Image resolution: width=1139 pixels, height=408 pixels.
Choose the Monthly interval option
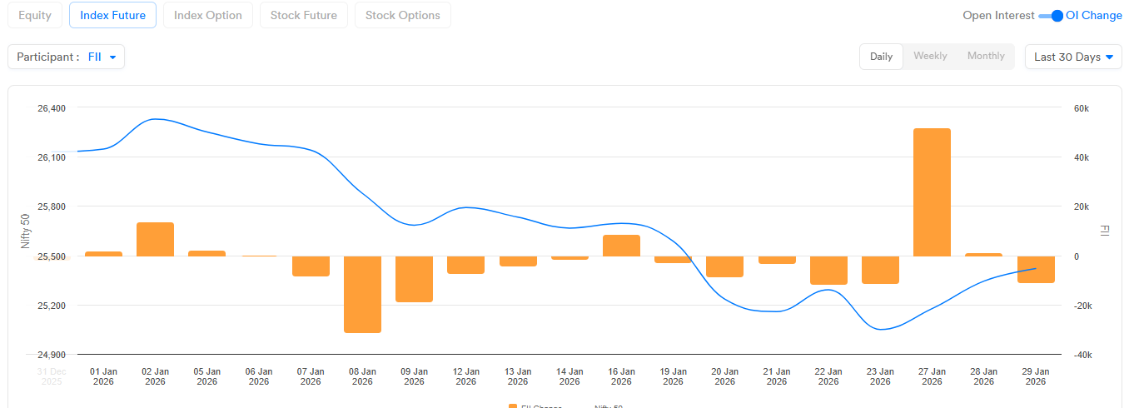986,57
